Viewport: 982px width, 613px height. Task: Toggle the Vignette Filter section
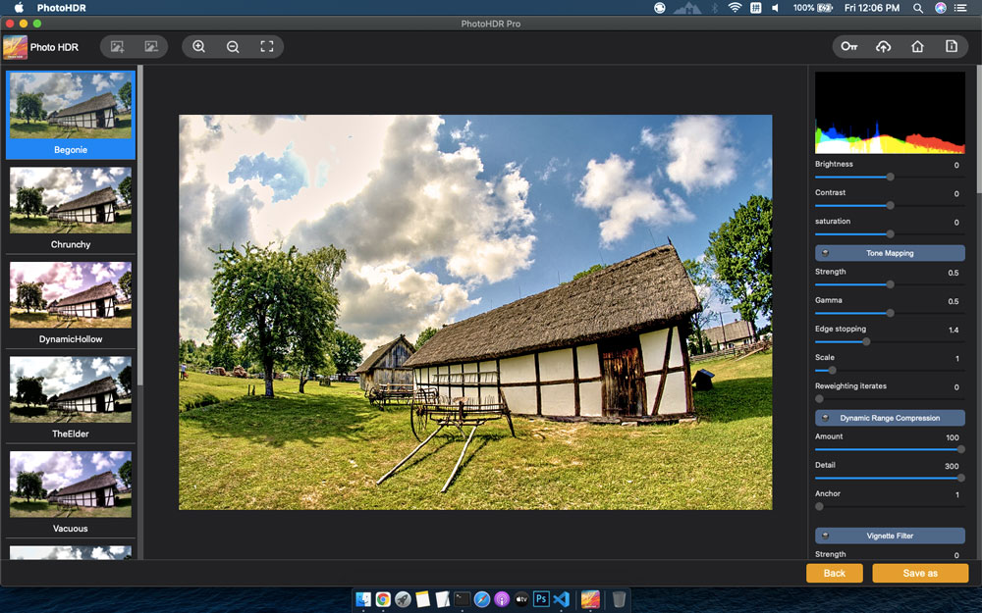(x=890, y=536)
